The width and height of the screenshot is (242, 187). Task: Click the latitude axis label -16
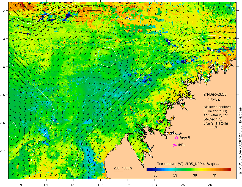coord(3,123)
